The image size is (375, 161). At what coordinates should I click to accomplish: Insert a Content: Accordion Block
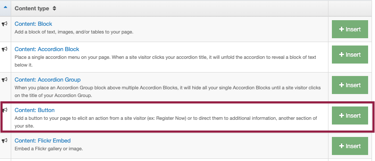(350, 55)
